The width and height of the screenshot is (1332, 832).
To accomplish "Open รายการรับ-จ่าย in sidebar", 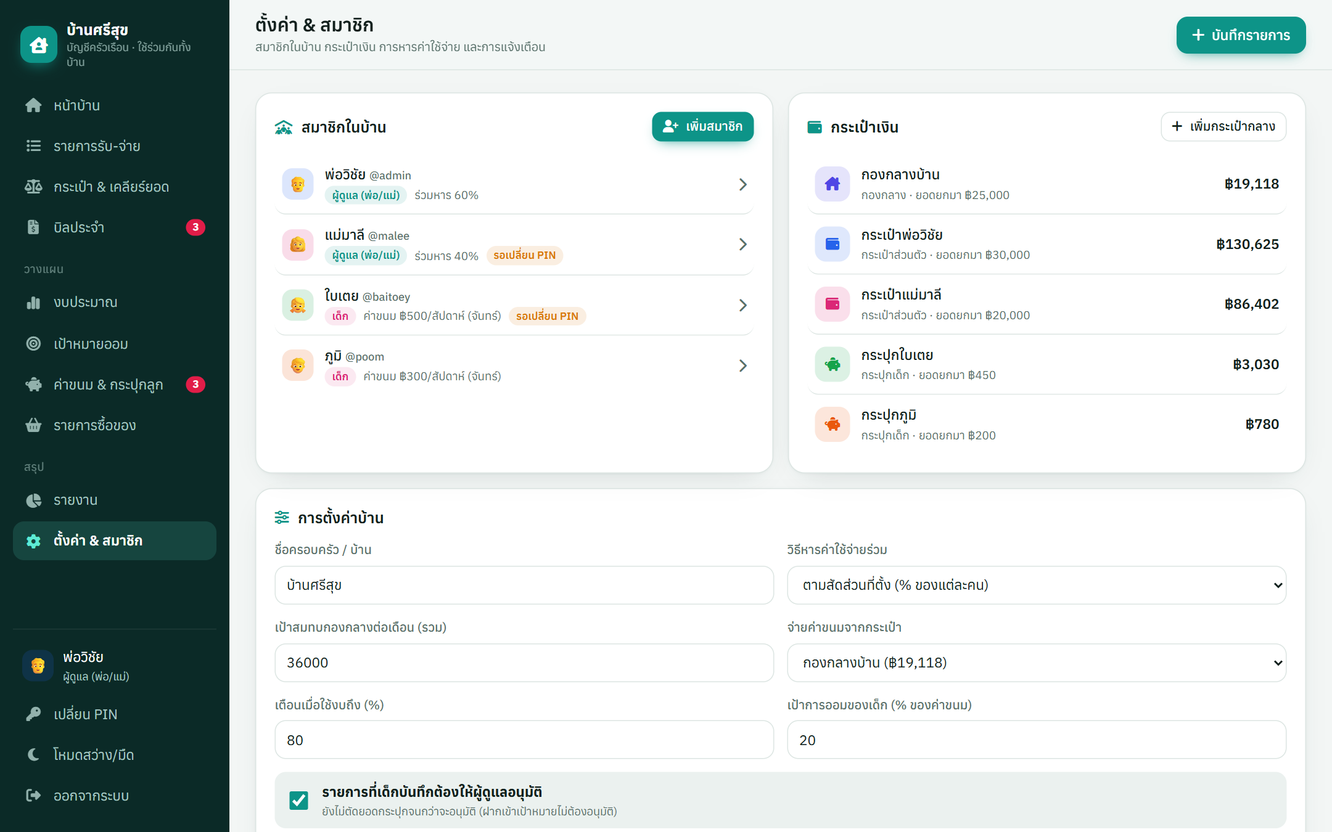I will (x=115, y=146).
